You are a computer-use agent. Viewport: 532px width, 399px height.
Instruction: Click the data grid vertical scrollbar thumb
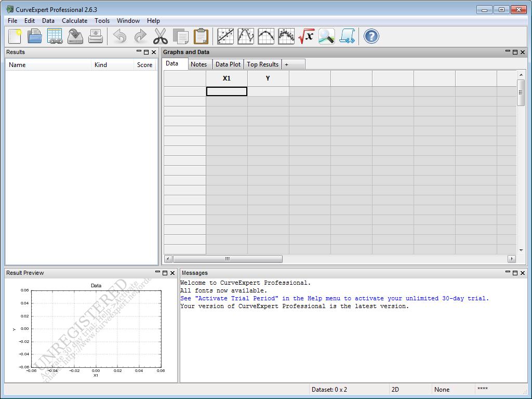click(521, 92)
